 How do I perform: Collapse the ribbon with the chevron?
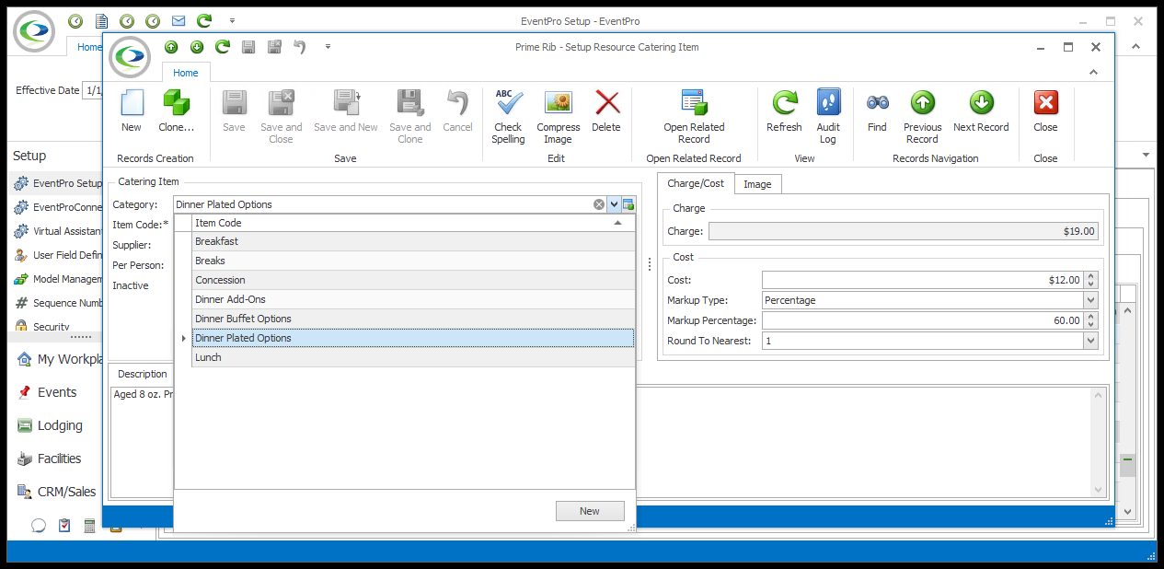tap(1094, 72)
